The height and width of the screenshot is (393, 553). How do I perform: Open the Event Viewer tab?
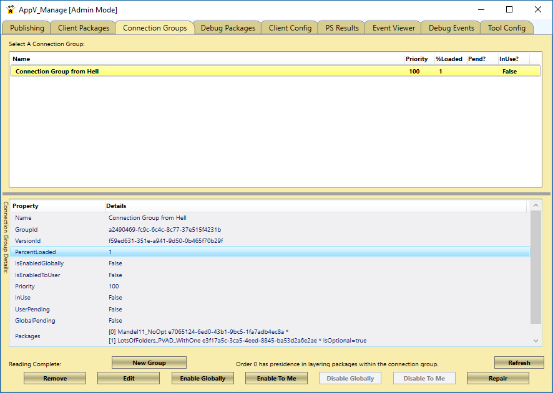click(x=394, y=28)
